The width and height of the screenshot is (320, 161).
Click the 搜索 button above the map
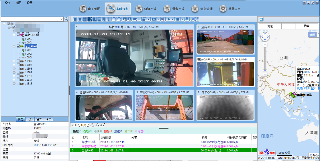(306, 26)
